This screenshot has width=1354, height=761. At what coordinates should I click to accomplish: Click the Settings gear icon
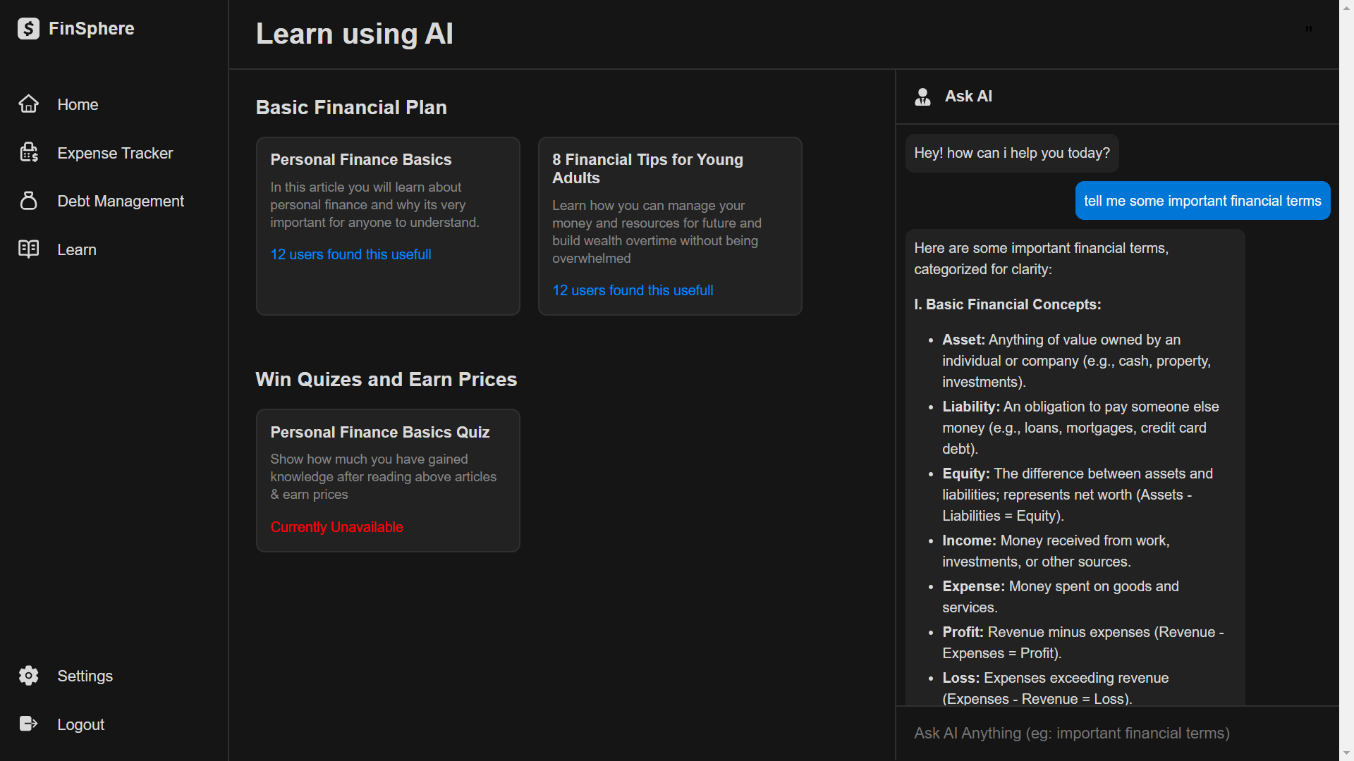[28, 676]
